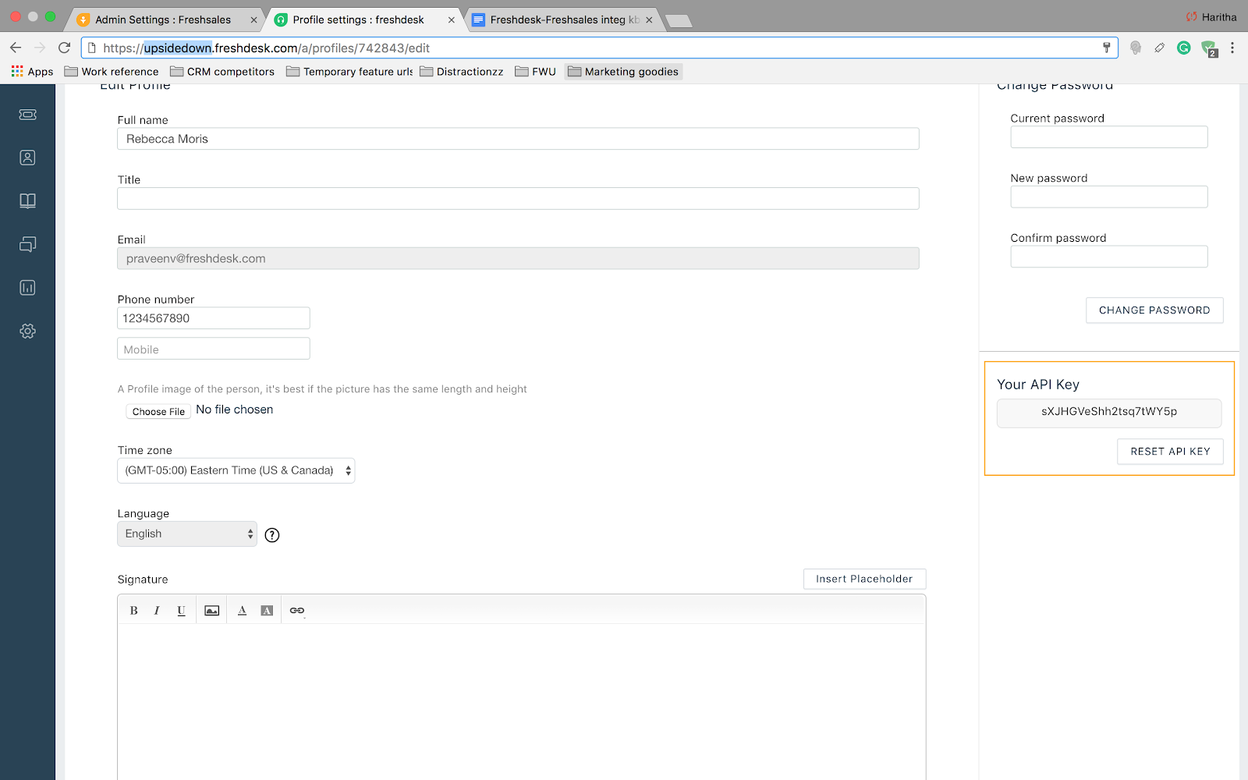Click the Insert Placeholder button
1248x780 pixels.
864,579
